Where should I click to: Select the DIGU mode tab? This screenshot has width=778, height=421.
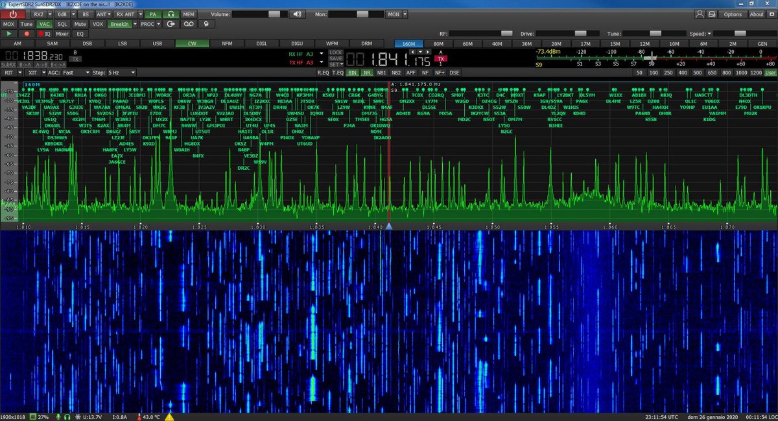(x=297, y=43)
